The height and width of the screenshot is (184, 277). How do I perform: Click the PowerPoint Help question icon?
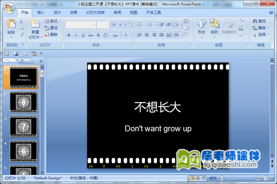click(271, 12)
